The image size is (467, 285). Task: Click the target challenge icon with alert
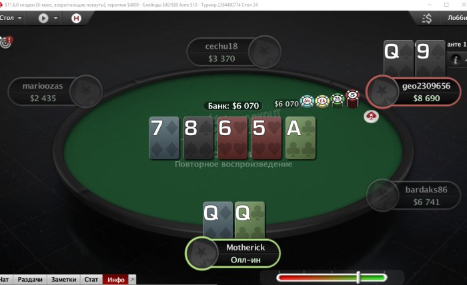point(6,42)
